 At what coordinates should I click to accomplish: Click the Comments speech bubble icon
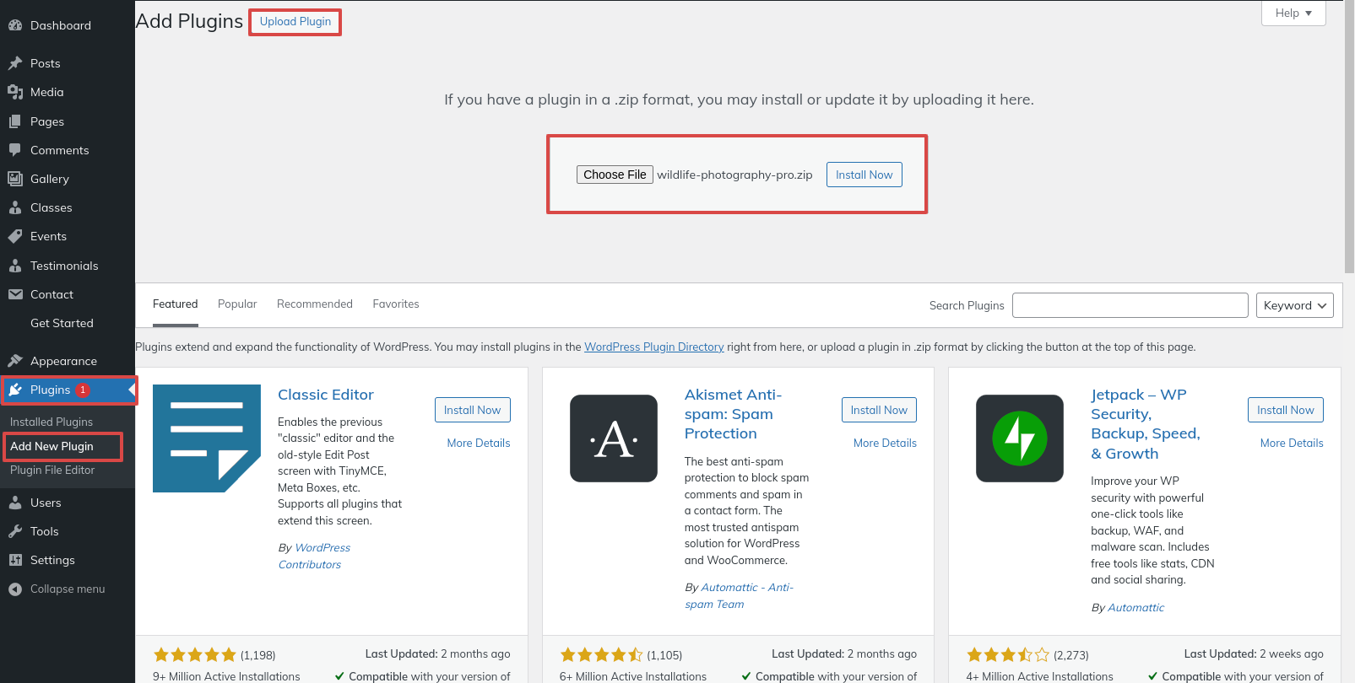pyautogui.click(x=15, y=150)
